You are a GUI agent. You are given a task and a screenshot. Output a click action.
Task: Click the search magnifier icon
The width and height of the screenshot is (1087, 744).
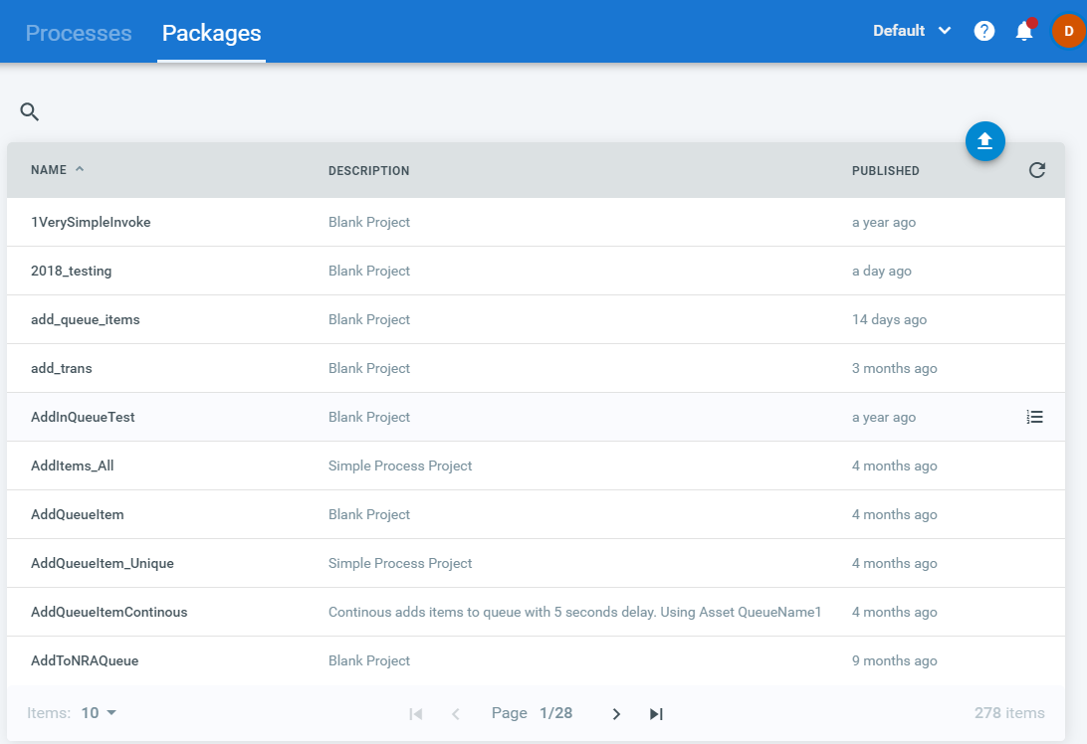point(30,112)
